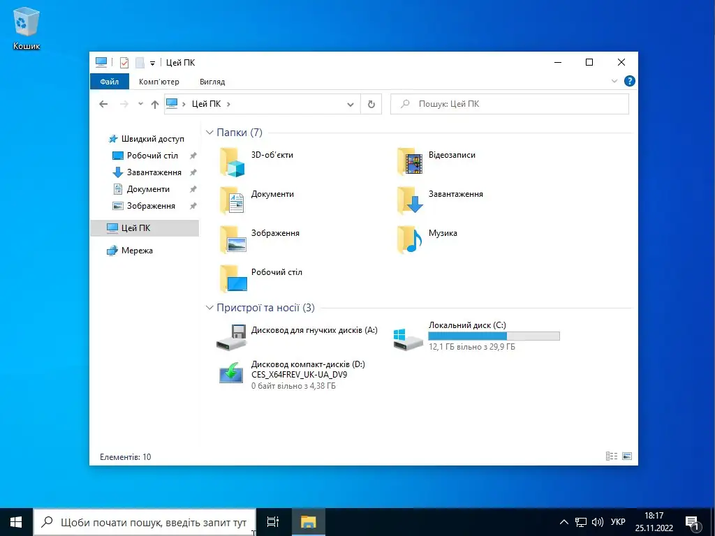
Task: Collapse the Пристрої та носії (3) group
Action: (x=209, y=308)
